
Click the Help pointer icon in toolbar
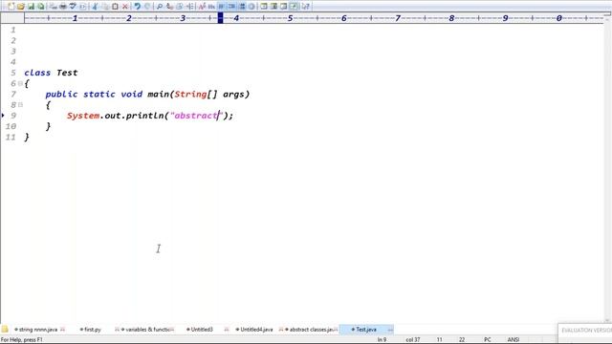point(306,7)
